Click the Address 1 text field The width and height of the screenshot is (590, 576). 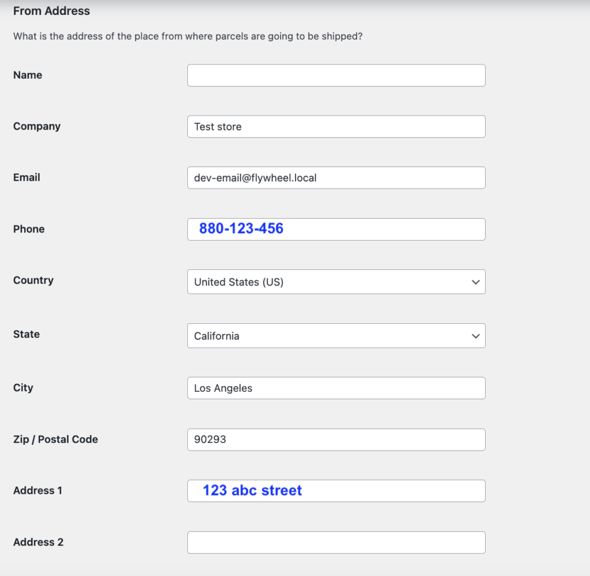[336, 491]
